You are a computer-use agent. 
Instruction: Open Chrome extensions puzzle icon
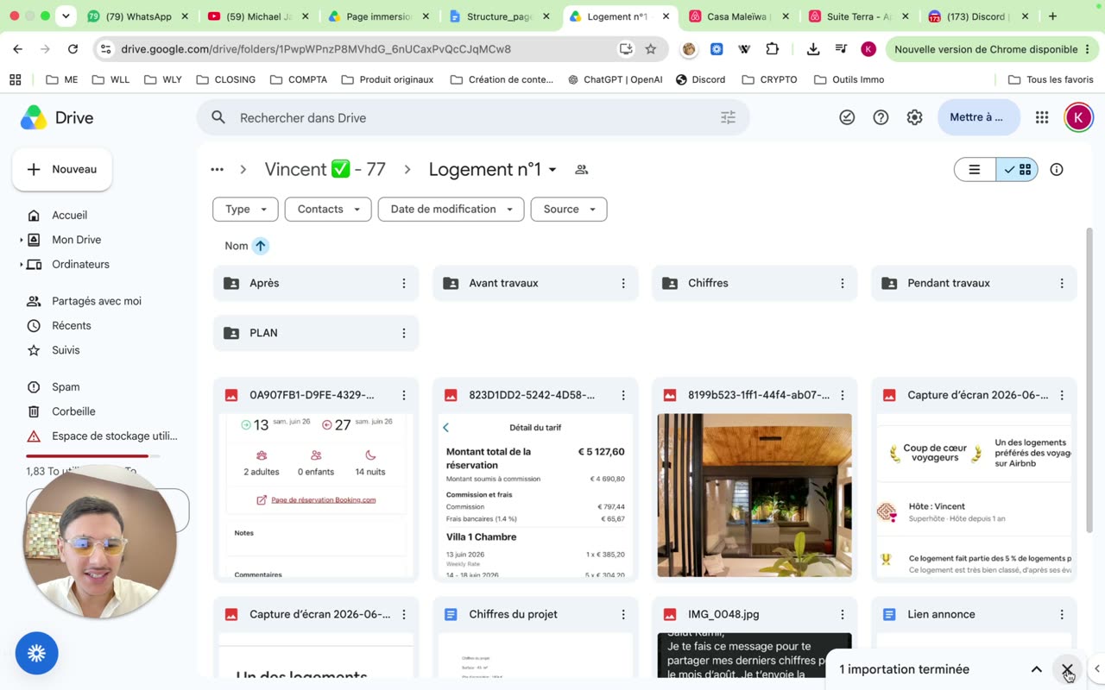pyautogui.click(x=772, y=49)
